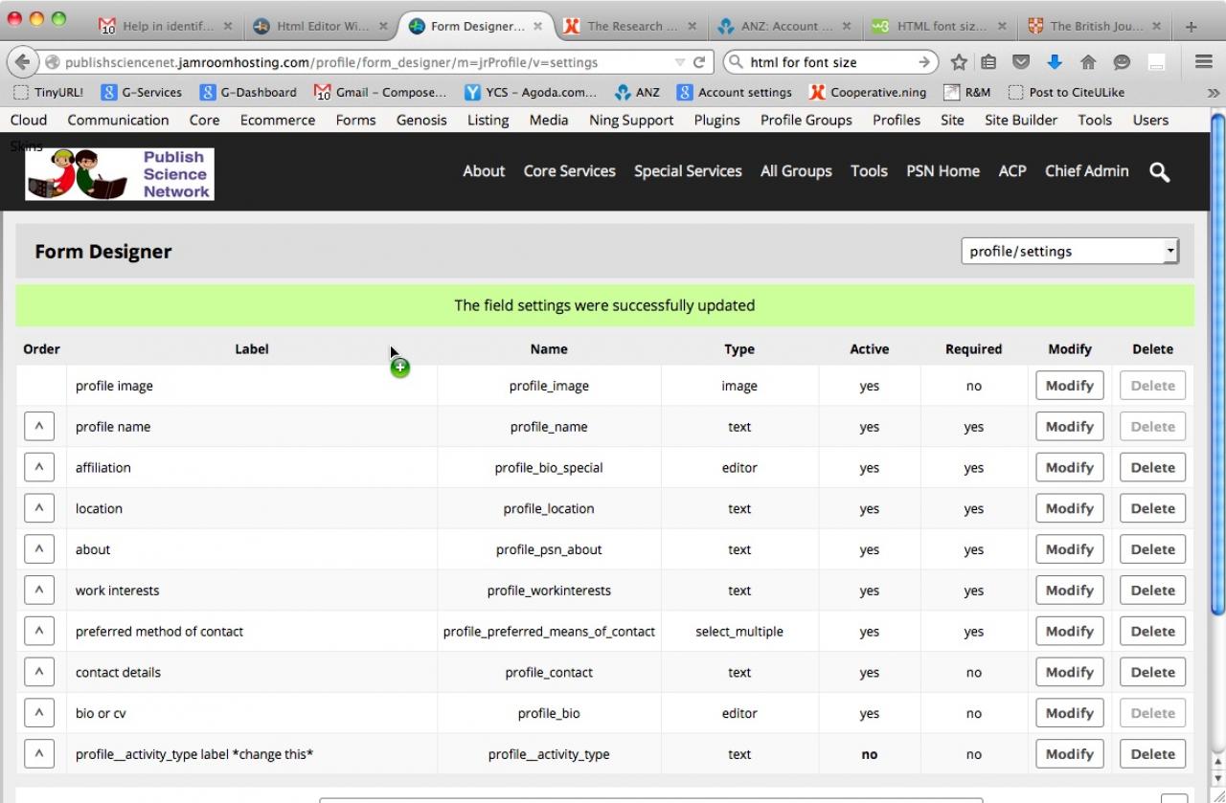
Task: Delete the contact details field
Action: (x=1152, y=673)
